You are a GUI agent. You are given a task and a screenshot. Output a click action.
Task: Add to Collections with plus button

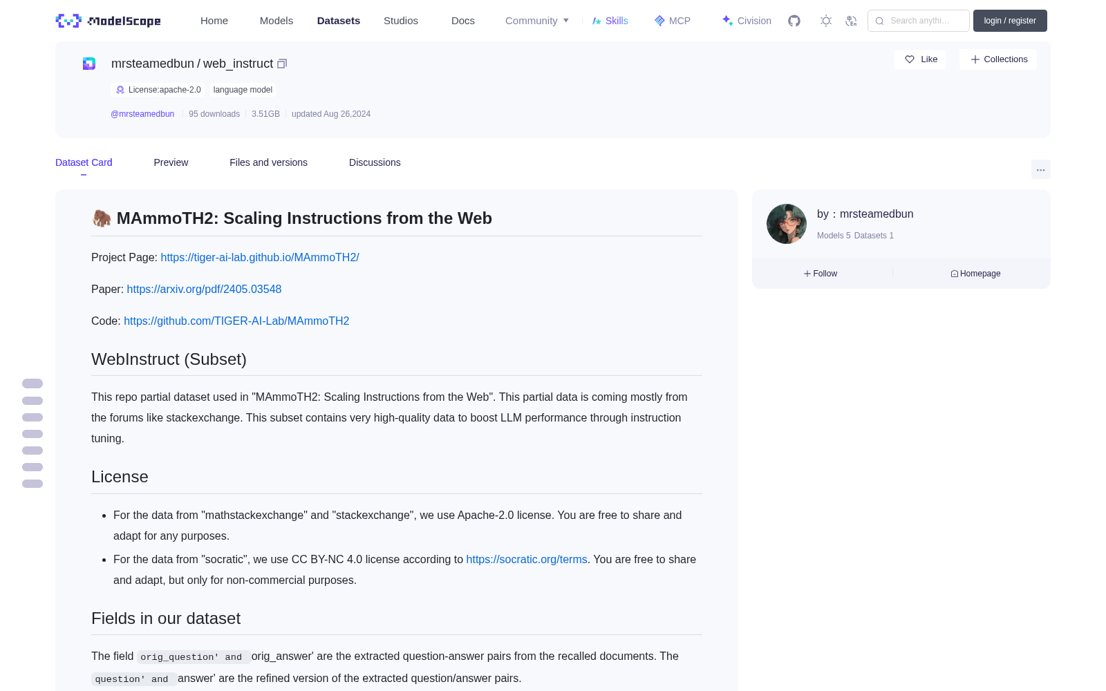click(x=998, y=59)
